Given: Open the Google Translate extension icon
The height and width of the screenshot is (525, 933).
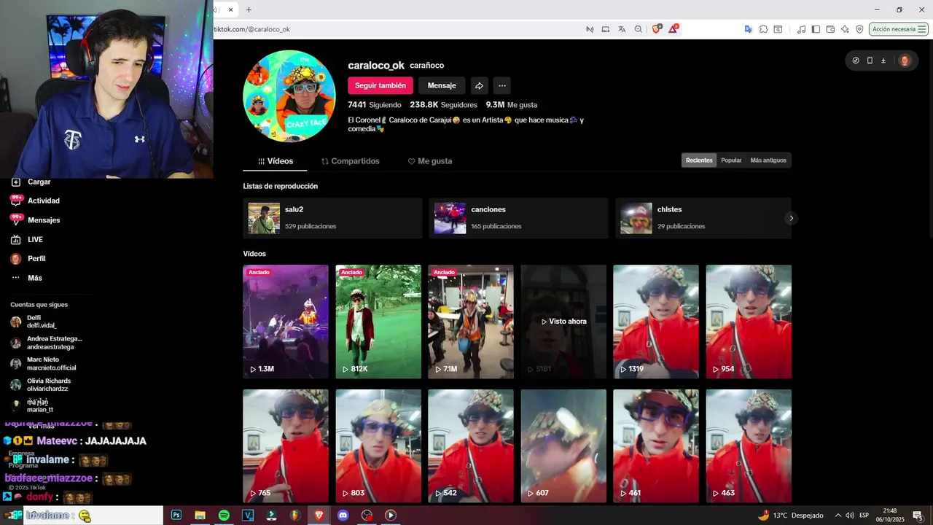Looking at the screenshot, I should point(748,29).
